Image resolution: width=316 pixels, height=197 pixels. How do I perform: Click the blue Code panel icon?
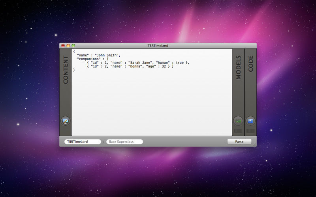pos(250,121)
